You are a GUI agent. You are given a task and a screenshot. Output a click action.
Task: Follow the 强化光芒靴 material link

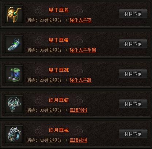pos(80,80)
